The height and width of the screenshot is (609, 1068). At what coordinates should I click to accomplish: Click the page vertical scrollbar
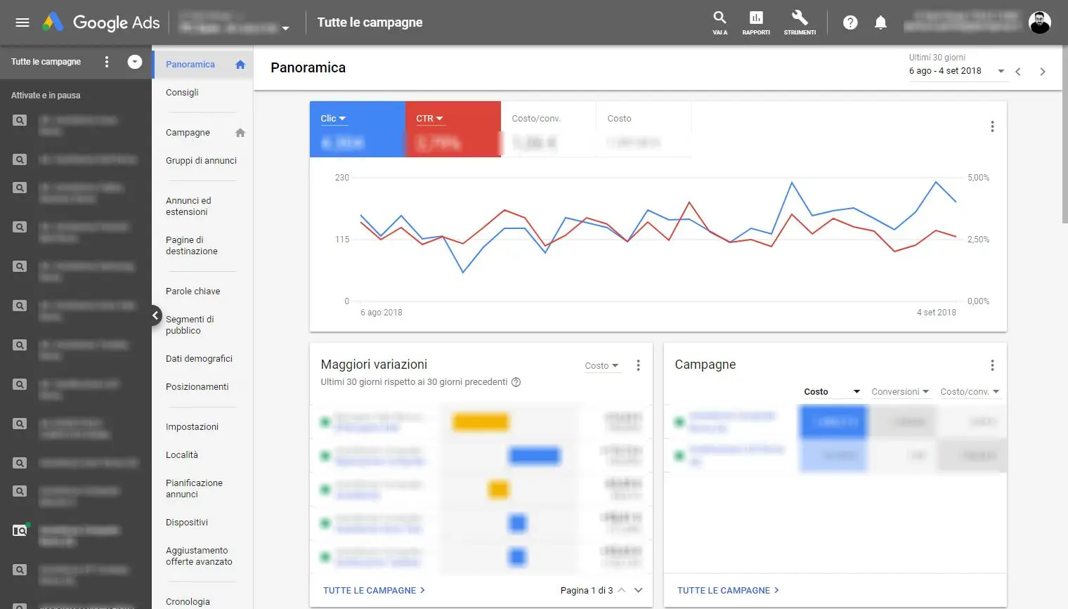[x=1064, y=133]
